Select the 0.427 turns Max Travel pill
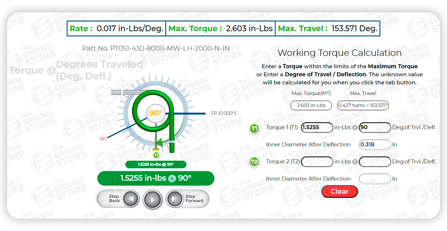The height and width of the screenshot is (231, 447). coord(363,105)
